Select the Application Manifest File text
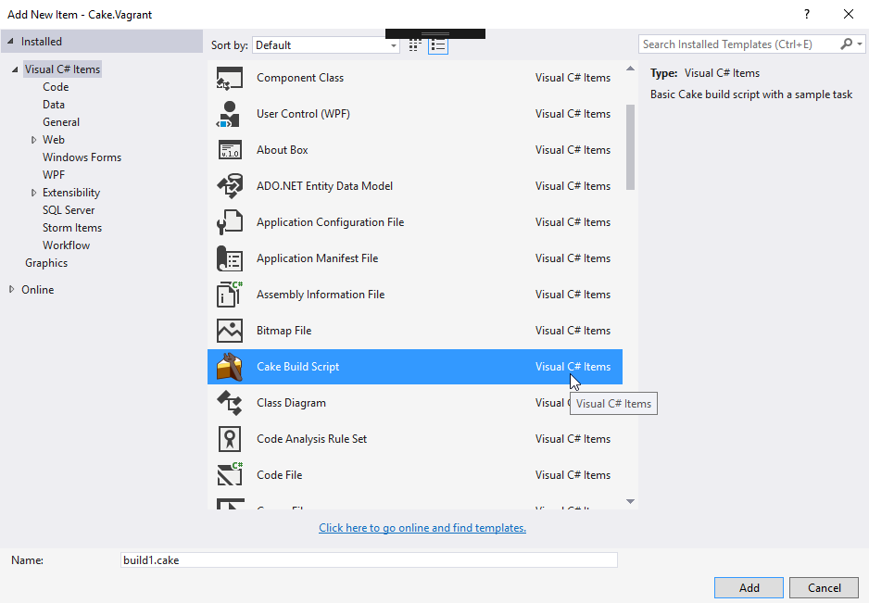 pos(317,258)
